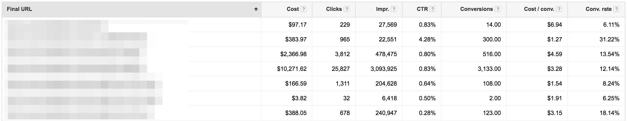
Task: Show help for the Conversions column
Action: click(x=498, y=9)
